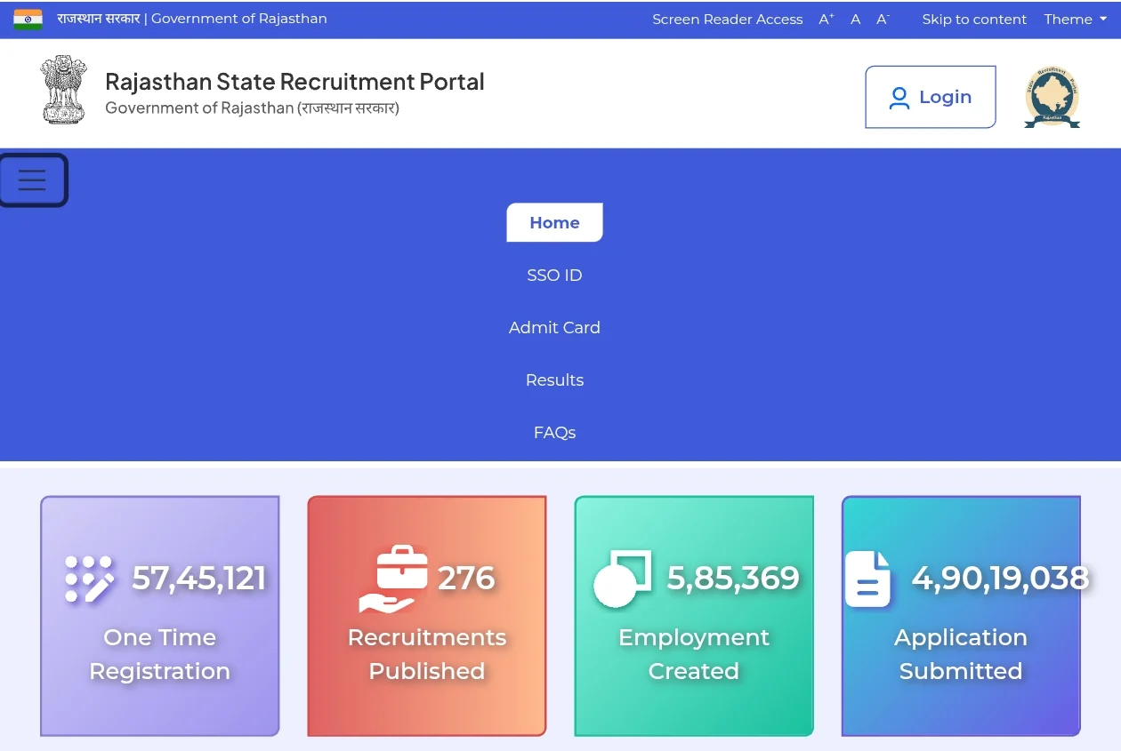1121x751 pixels.
Task: Select the Home menu item
Action: (554, 222)
